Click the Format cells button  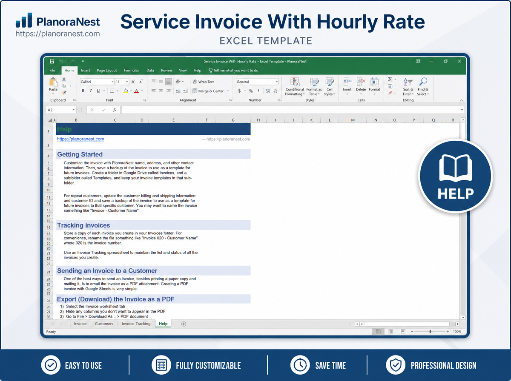coord(374,85)
